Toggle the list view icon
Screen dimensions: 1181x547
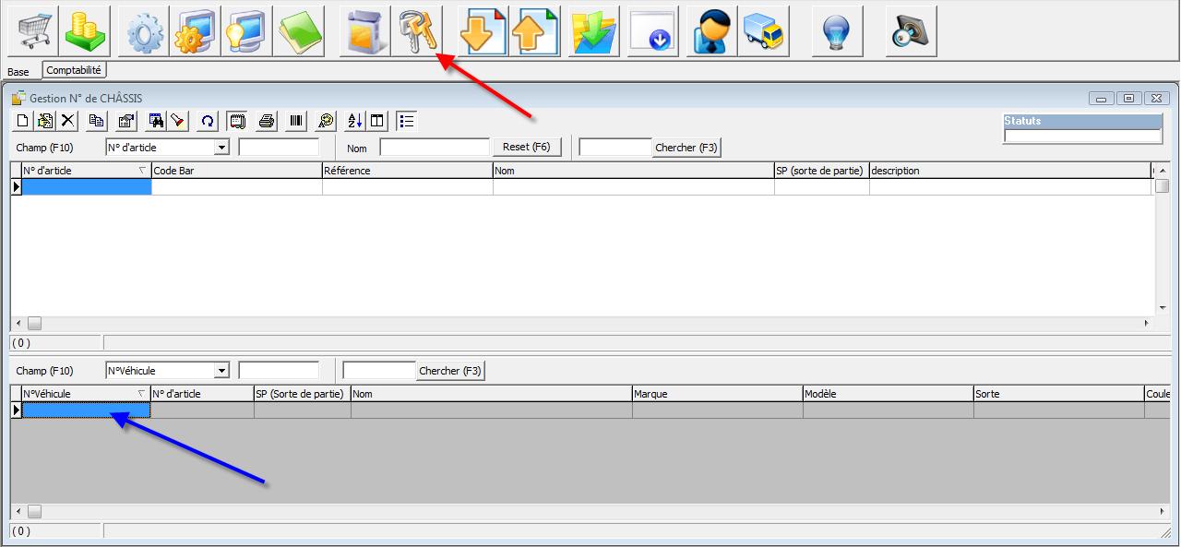[407, 120]
